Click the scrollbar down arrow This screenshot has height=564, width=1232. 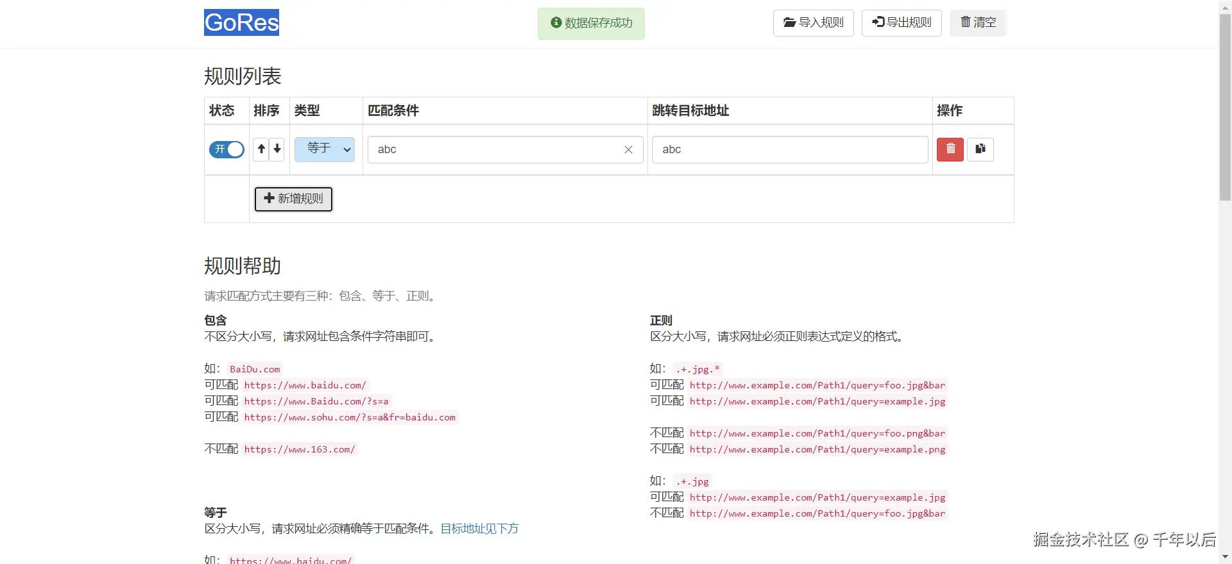[x=1225, y=557]
